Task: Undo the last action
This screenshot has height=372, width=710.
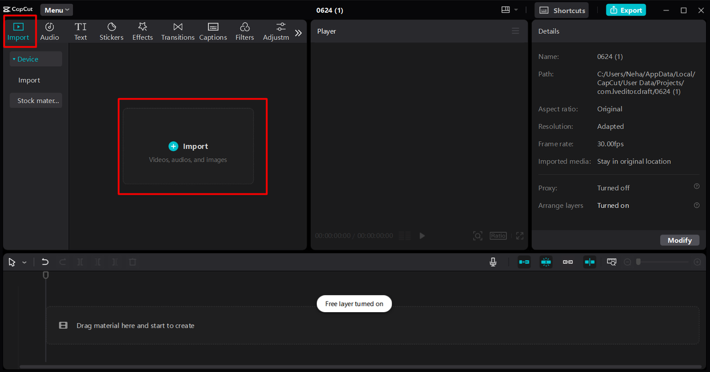Action: click(45, 262)
